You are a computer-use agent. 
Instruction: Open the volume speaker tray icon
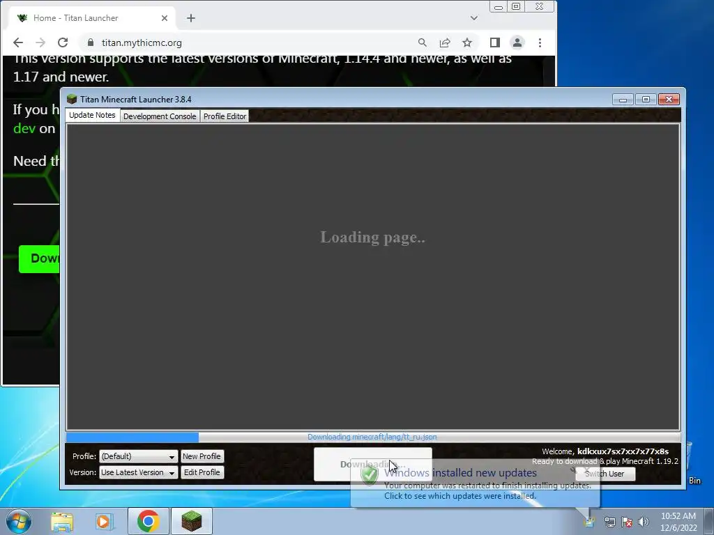click(x=644, y=522)
